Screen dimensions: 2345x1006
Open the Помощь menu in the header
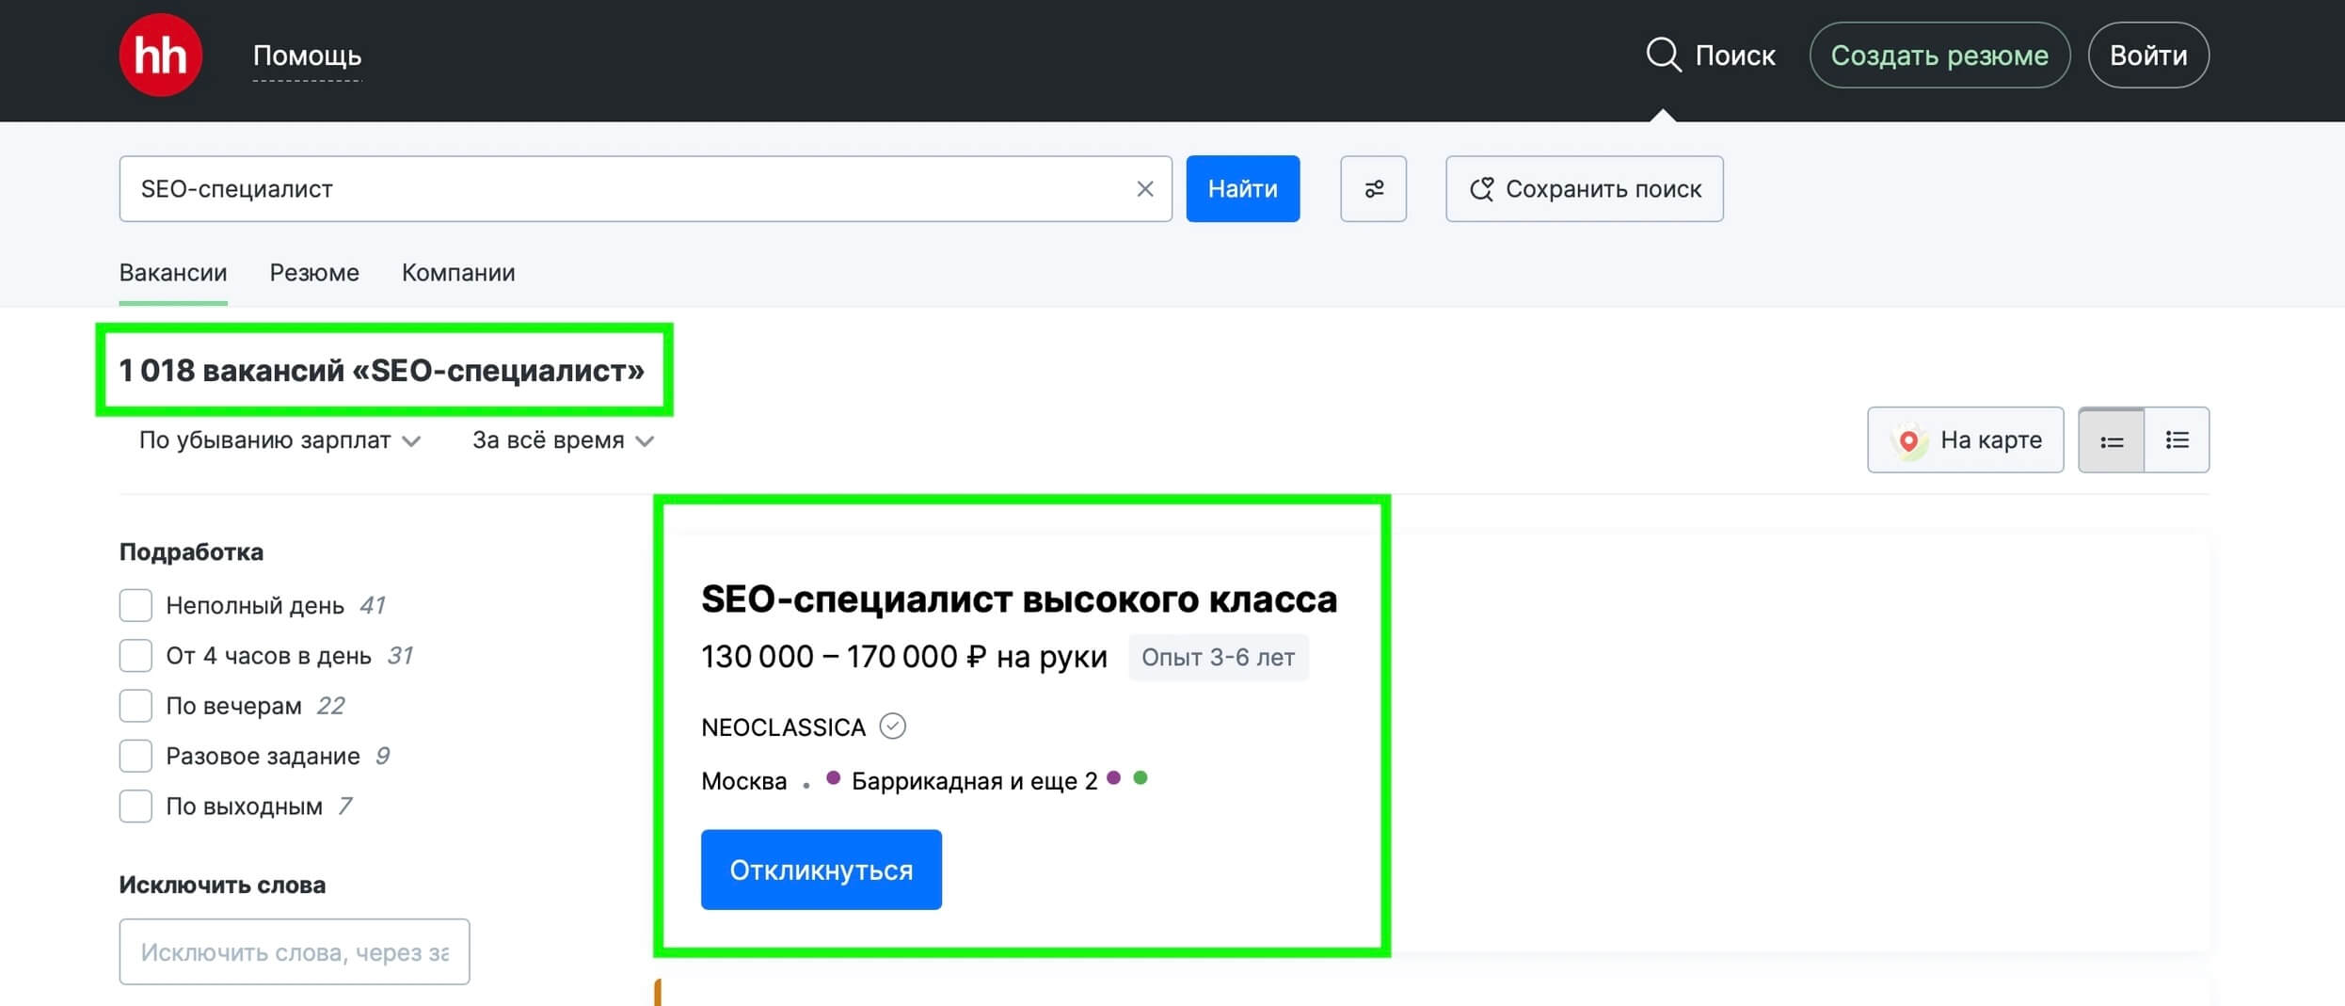(x=307, y=56)
